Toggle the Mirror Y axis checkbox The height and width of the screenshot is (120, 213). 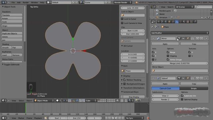point(153,56)
